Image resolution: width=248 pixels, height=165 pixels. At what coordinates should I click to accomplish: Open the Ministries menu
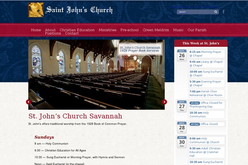tap(107, 30)
